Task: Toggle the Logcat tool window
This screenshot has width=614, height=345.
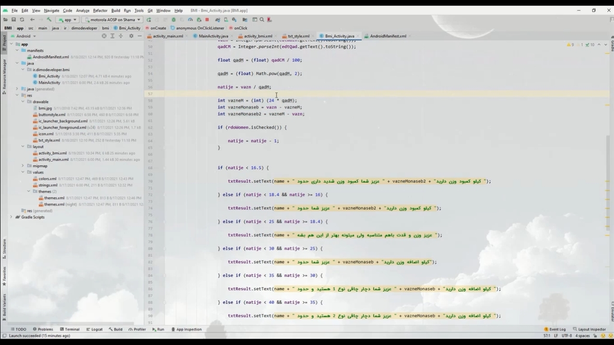Action: (94, 329)
